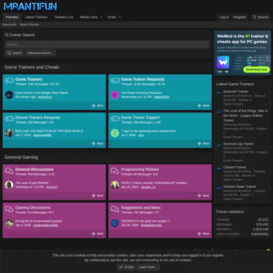Open the Game Trainer Requests forum title
Viewport: 273px width, 273px height.
click(x=142, y=79)
